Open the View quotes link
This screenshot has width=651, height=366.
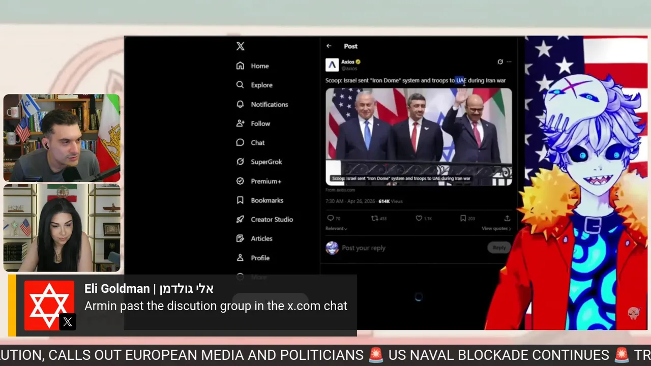point(496,229)
